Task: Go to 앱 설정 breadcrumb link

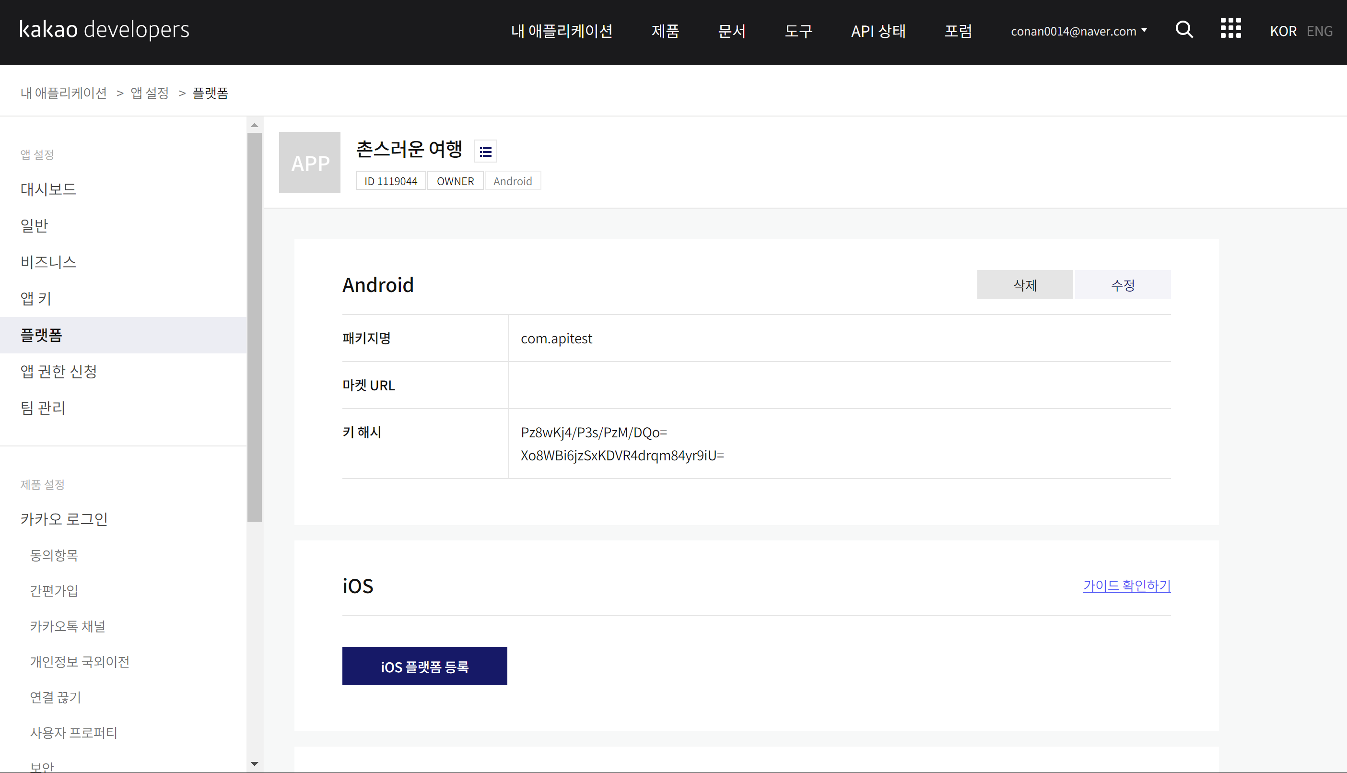Action: [150, 93]
